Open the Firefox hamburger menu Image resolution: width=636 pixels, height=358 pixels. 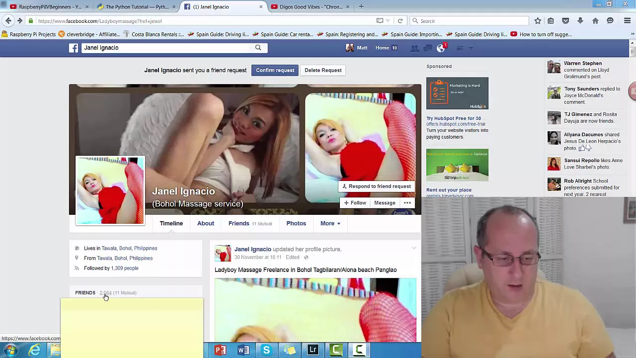coord(627,21)
